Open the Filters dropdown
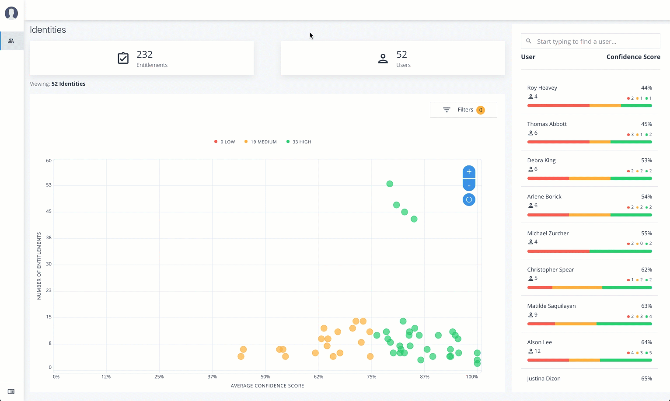The width and height of the screenshot is (670, 401). [463, 110]
